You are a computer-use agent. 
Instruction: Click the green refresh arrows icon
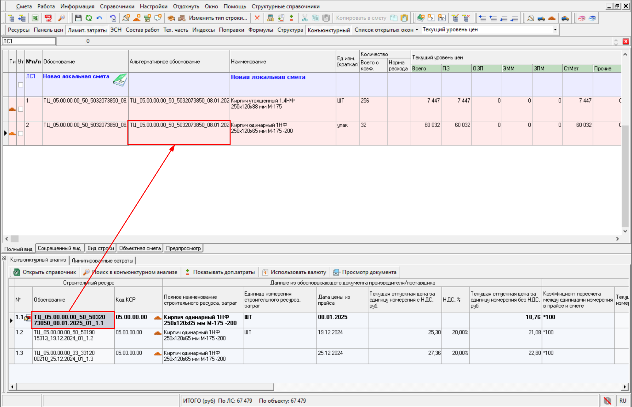(89, 18)
